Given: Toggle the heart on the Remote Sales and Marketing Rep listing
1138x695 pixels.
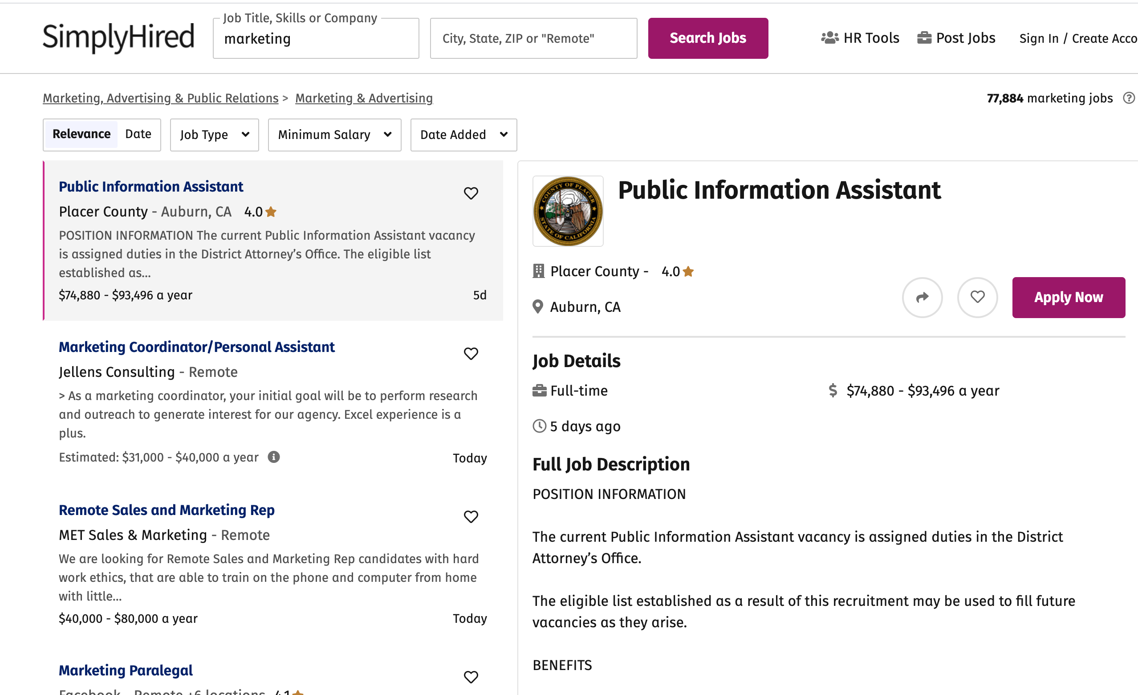Looking at the screenshot, I should (x=471, y=517).
